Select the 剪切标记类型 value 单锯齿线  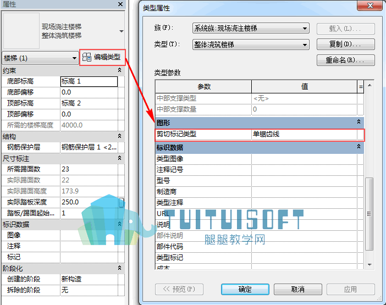tap(304, 134)
